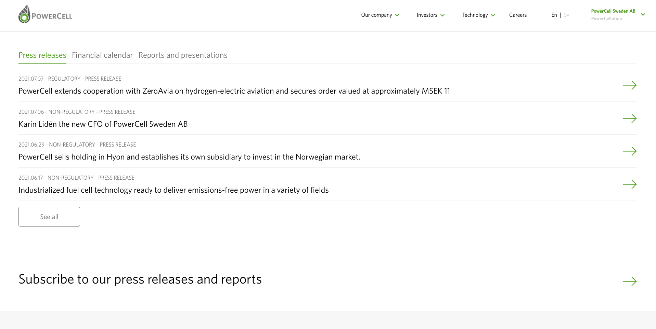Open the PowerCell sells holding in Hyon headline
The height and width of the screenshot is (329, 656).
tap(189, 157)
